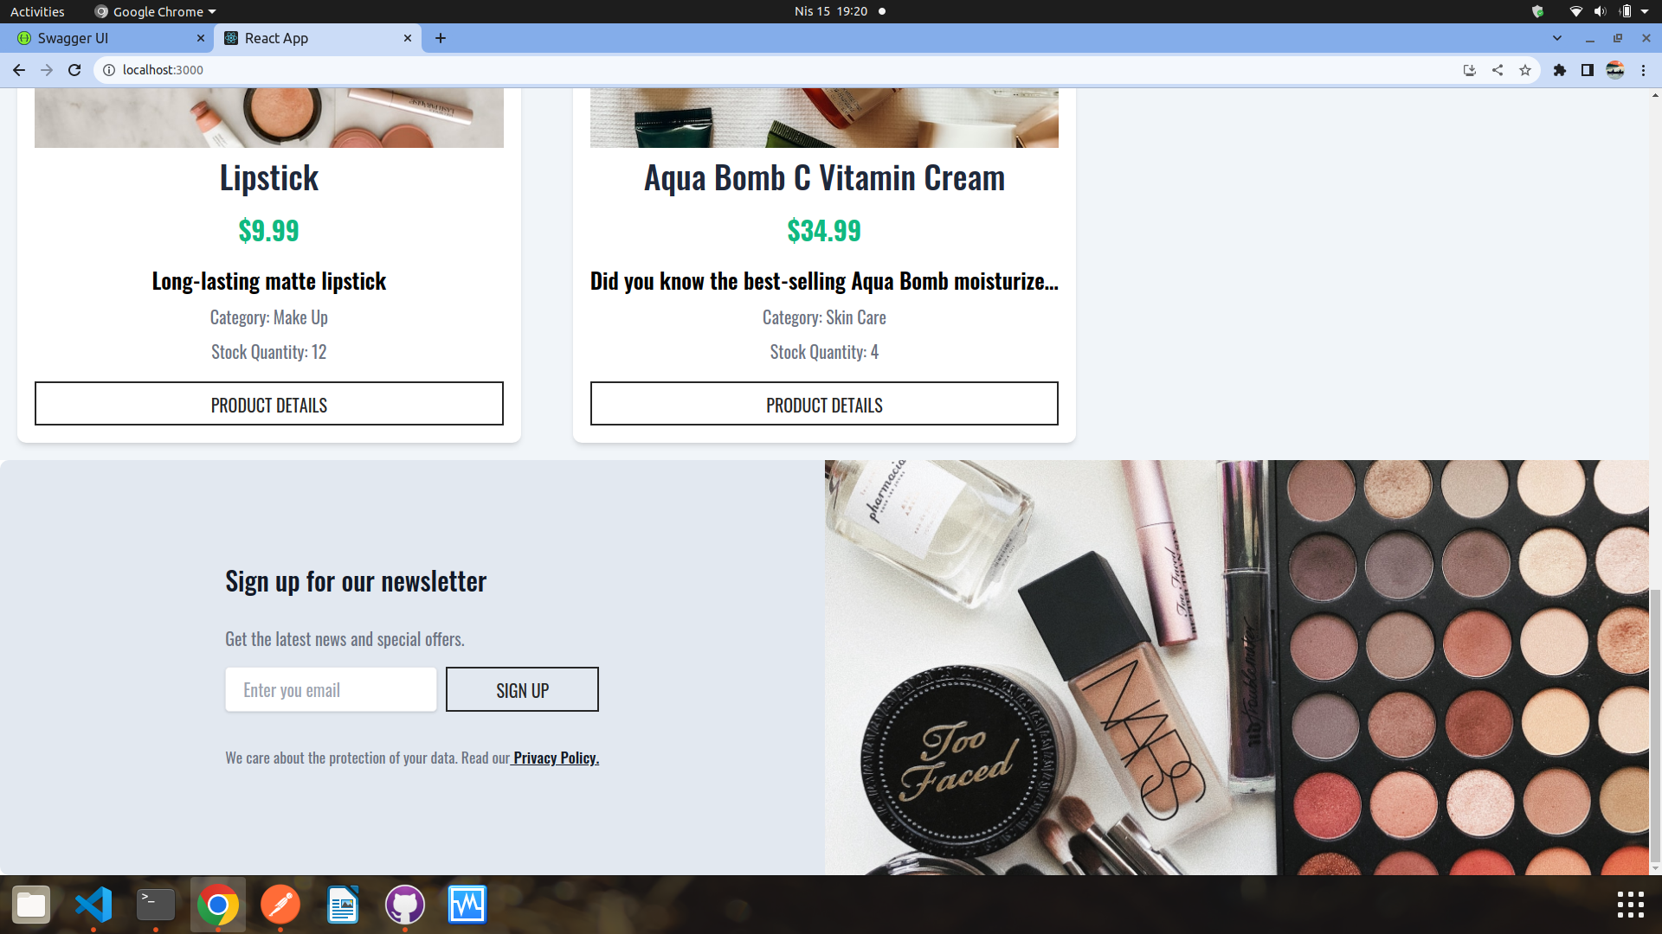Install the React App via the install icon
The width and height of the screenshot is (1662, 934).
1469,70
